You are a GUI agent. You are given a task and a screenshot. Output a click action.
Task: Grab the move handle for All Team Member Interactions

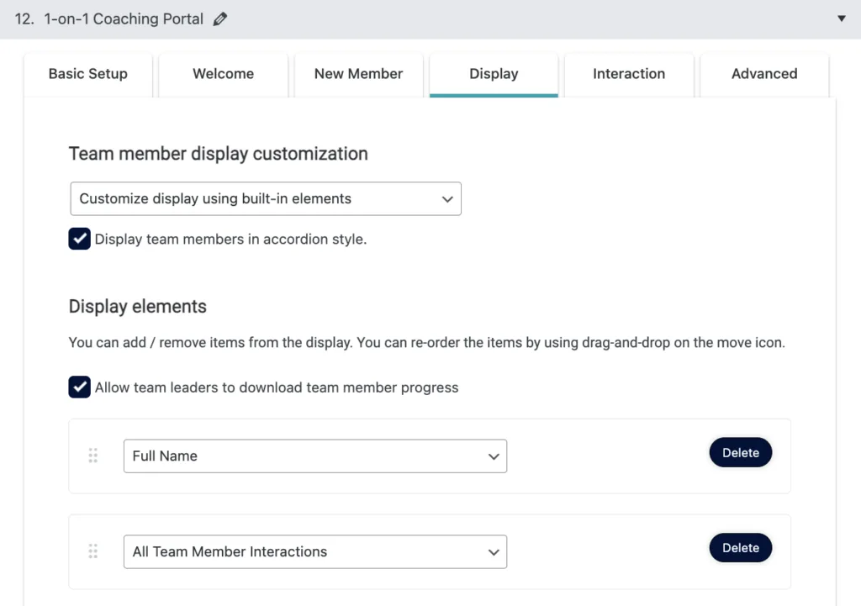point(93,551)
